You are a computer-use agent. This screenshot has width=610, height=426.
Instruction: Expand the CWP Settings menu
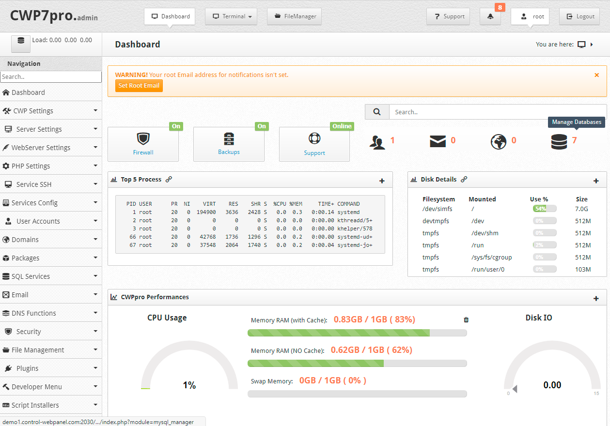click(51, 111)
